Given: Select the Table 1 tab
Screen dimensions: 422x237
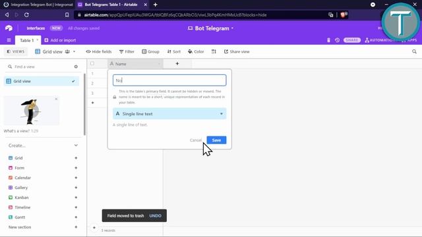Looking at the screenshot, I should (x=28, y=40).
